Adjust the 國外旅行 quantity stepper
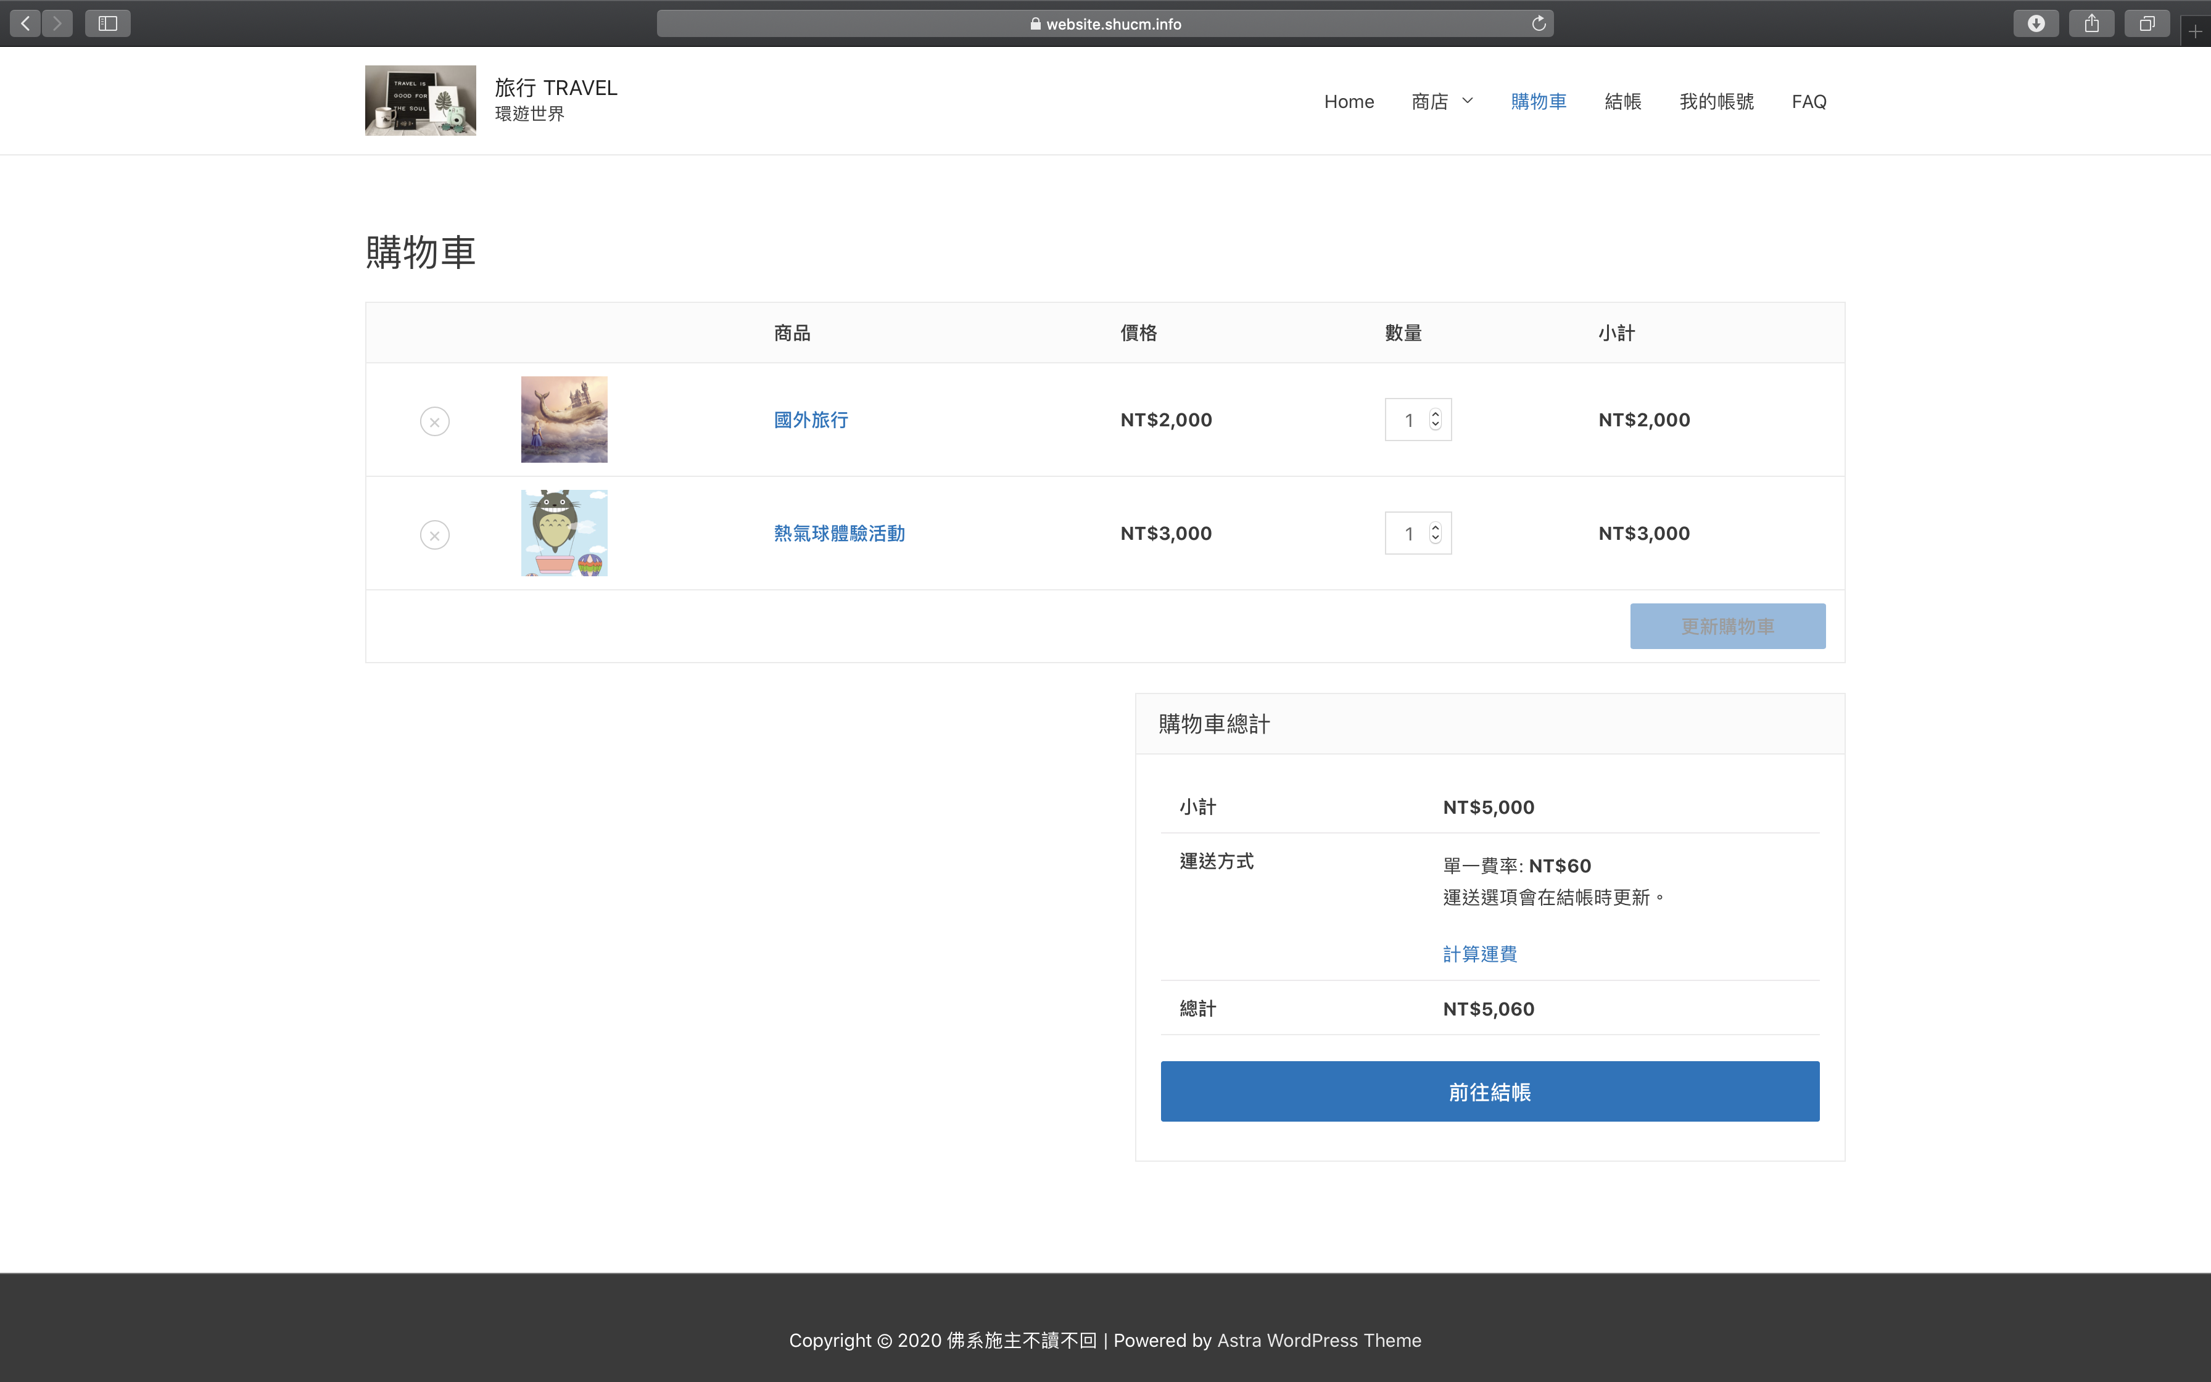 (1436, 420)
